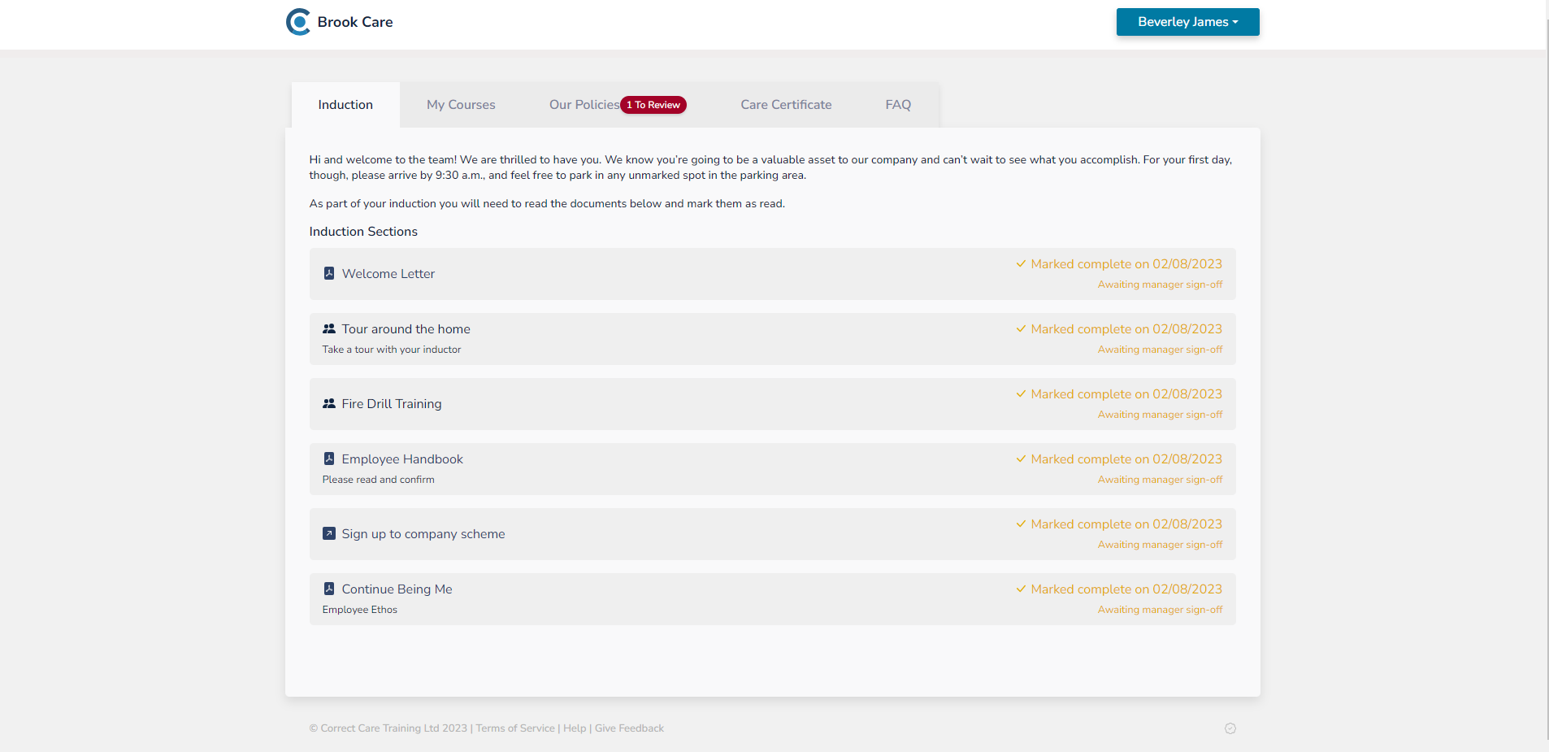1549x752 pixels.
Task: Click the Welcome Letter completion checkmark
Action: (x=1021, y=263)
